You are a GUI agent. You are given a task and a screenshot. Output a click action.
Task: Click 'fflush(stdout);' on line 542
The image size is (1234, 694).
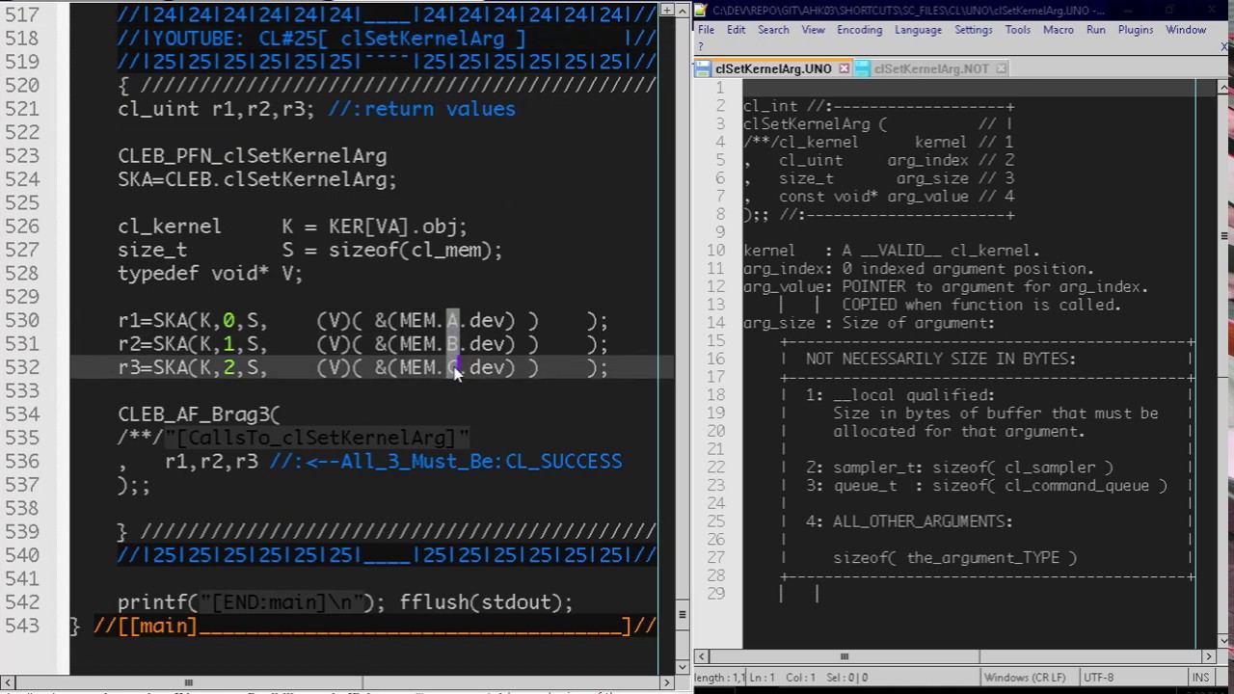[486, 602]
